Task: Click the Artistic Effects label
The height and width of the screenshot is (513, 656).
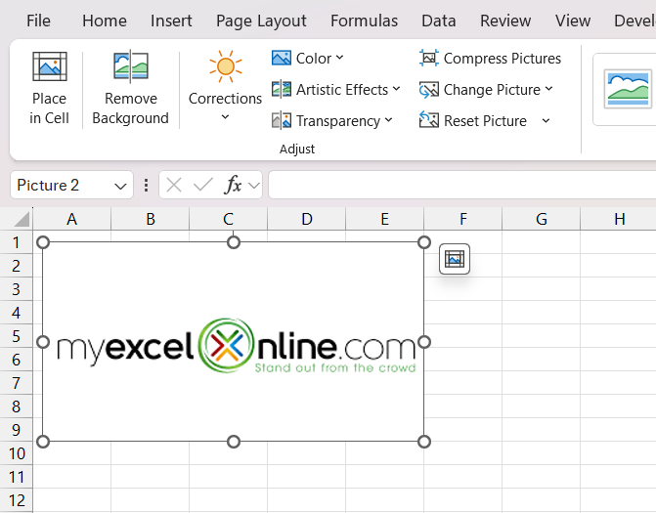Action: (342, 90)
